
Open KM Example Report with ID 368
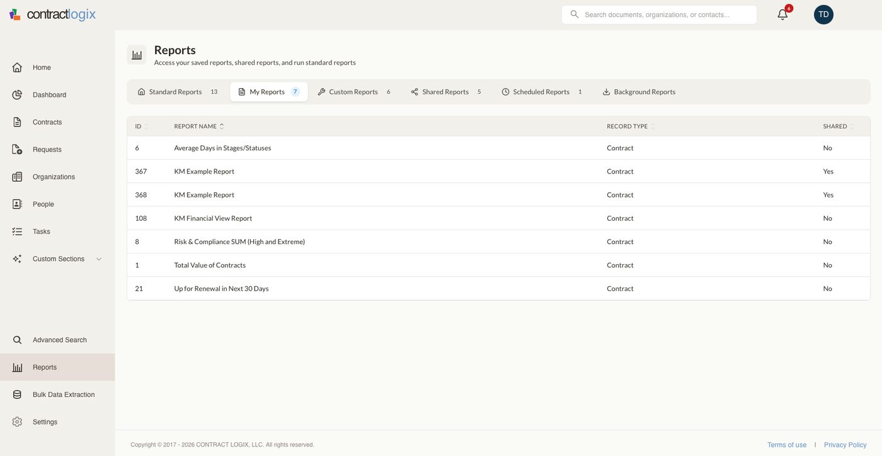click(x=204, y=195)
